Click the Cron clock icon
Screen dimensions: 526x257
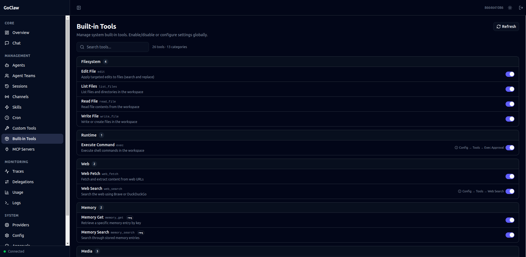click(7, 118)
